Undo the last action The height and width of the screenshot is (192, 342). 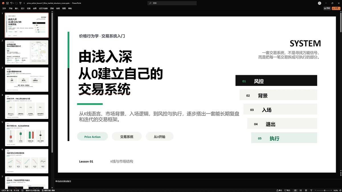click(x=11, y=3)
